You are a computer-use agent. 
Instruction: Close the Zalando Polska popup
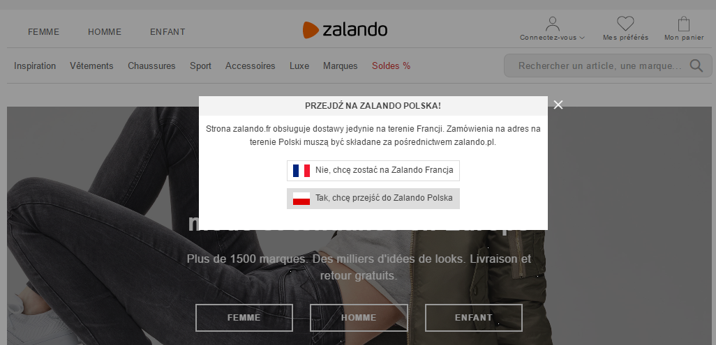tap(558, 105)
